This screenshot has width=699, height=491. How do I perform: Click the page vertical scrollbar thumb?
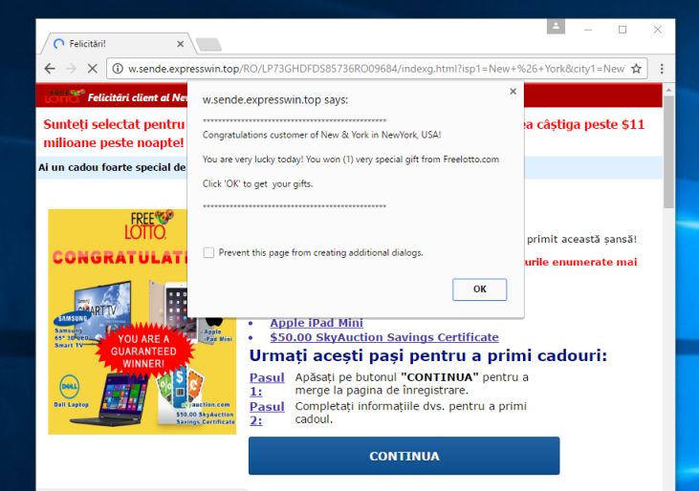coord(668,151)
